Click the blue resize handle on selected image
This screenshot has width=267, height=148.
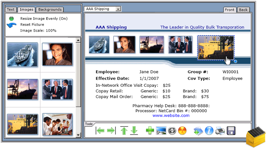click(x=235, y=62)
